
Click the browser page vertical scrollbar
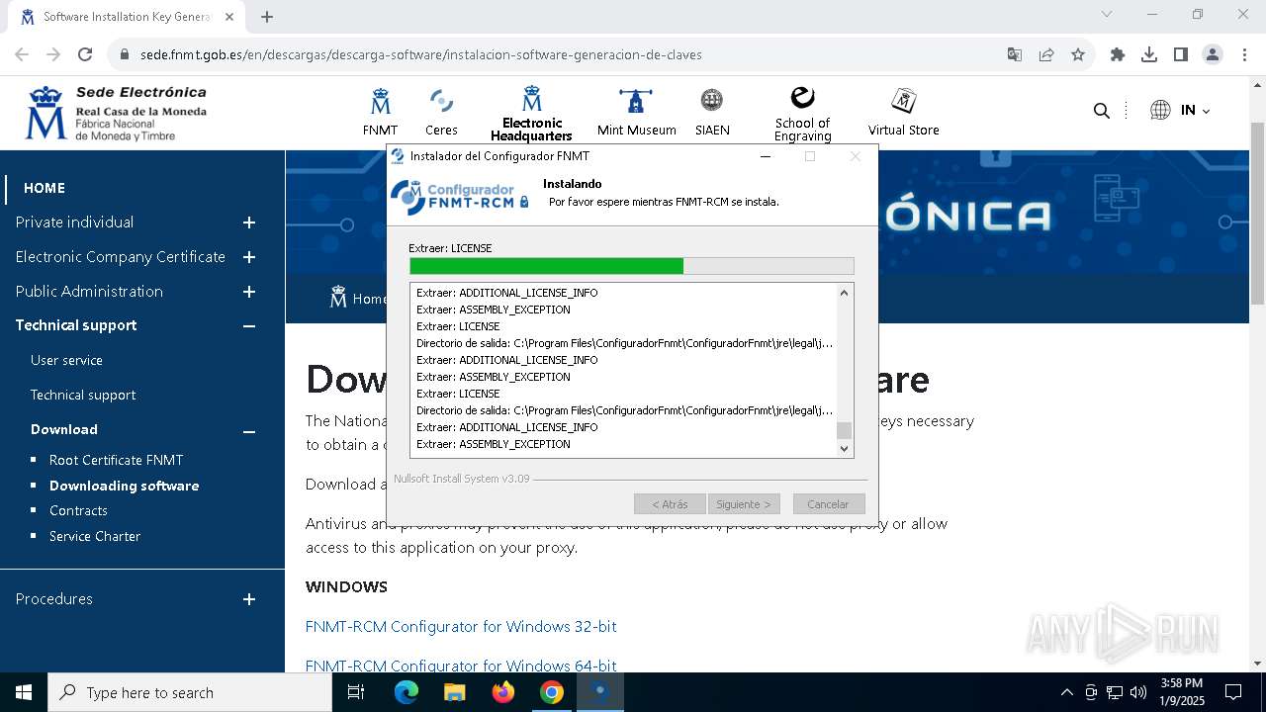(x=1258, y=213)
